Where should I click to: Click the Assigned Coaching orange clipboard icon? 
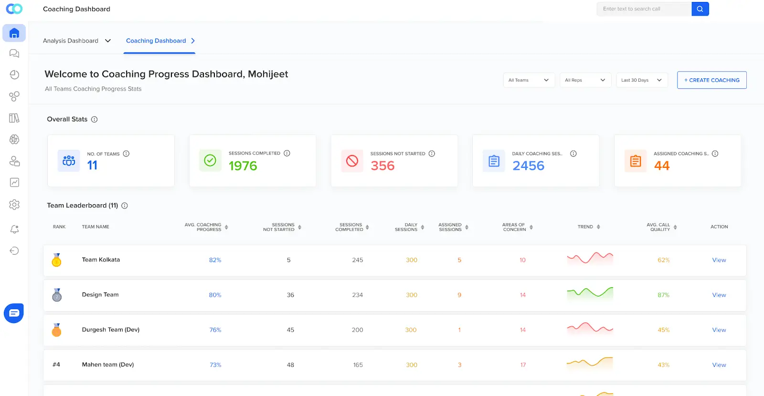[x=636, y=161]
